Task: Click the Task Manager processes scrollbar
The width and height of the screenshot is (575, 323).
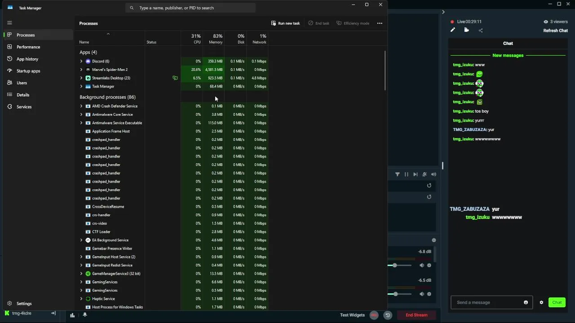Action: tap(385, 71)
